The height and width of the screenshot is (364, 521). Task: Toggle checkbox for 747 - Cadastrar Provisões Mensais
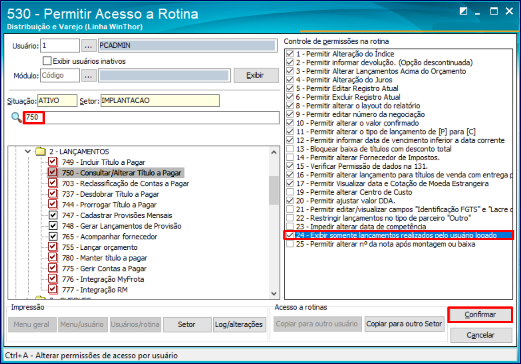(x=53, y=215)
